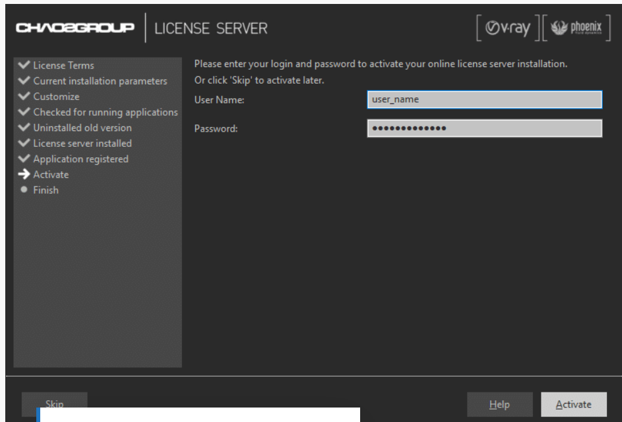Focus the User Name input field
The width and height of the screenshot is (622, 422).
click(484, 99)
